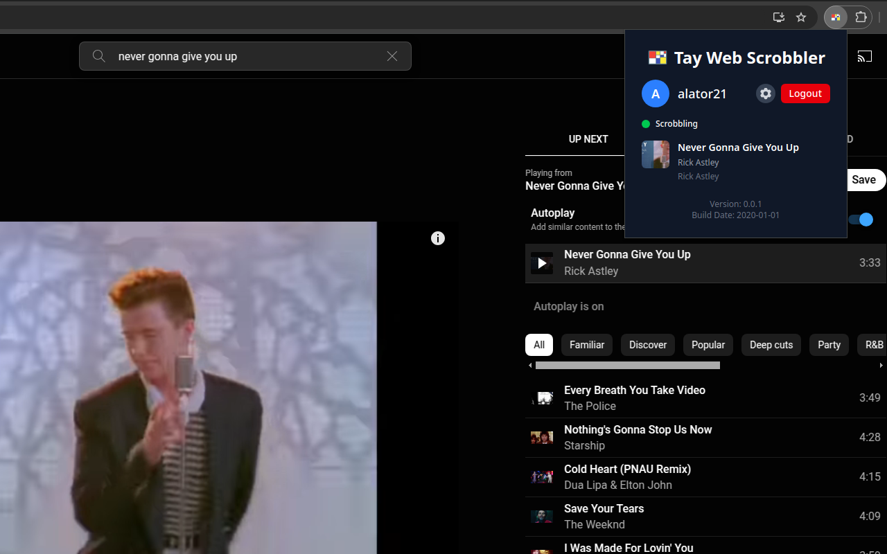Screen dimensions: 887x554
Task: Bookmark this page with the star icon
Action: point(801,17)
